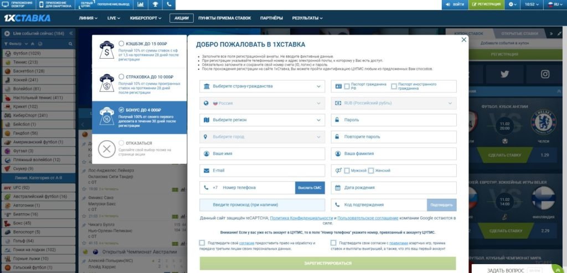Open the statistics bar chart icon in top bar
567x273 pixels.
(141, 4)
